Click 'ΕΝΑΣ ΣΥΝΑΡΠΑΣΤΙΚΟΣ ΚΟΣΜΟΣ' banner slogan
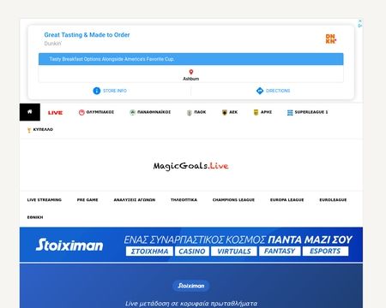386x308 pixels. (x=195, y=240)
